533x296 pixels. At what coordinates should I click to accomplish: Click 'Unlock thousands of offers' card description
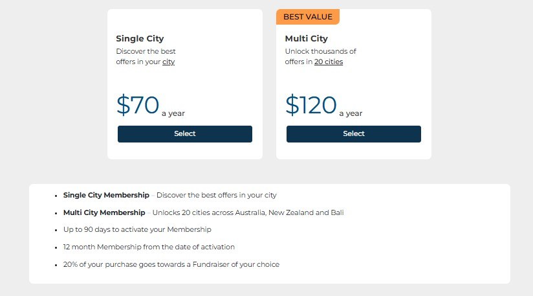coord(320,52)
